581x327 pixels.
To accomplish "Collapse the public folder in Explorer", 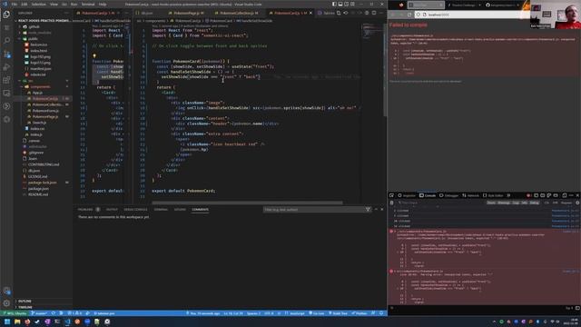I will pyautogui.click(x=33, y=38).
